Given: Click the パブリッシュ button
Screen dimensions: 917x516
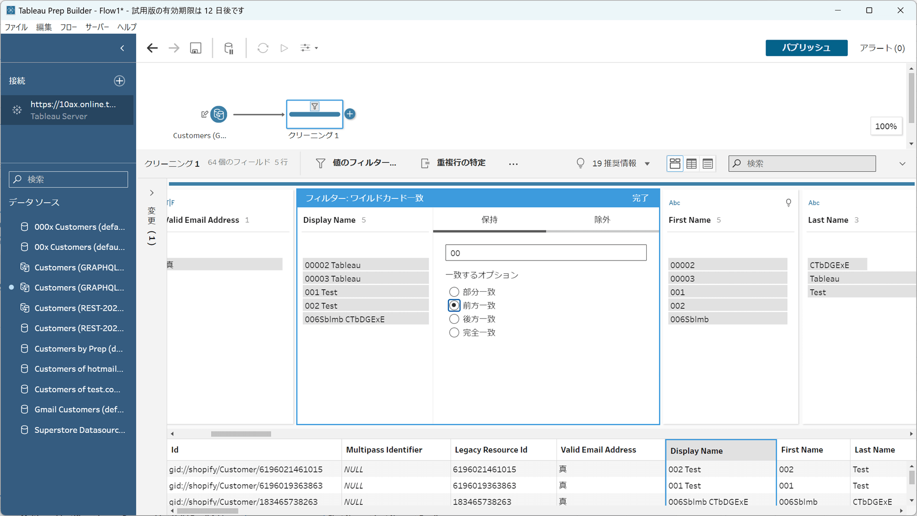Looking at the screenshot, I should click(x=806, y=48).
